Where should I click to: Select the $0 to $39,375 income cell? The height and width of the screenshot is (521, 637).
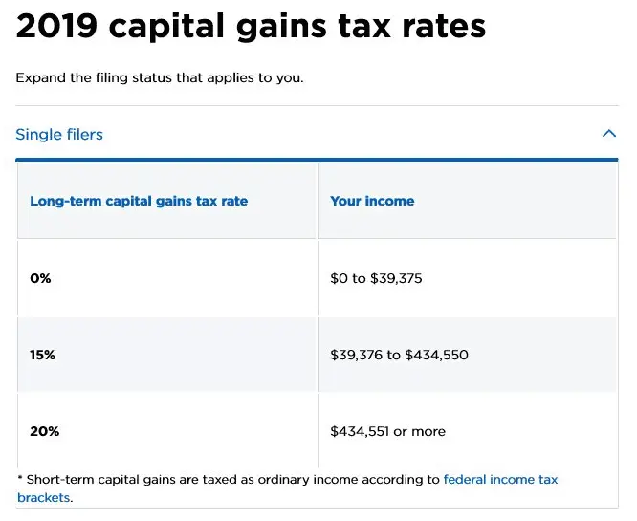[x=376, y=279]
